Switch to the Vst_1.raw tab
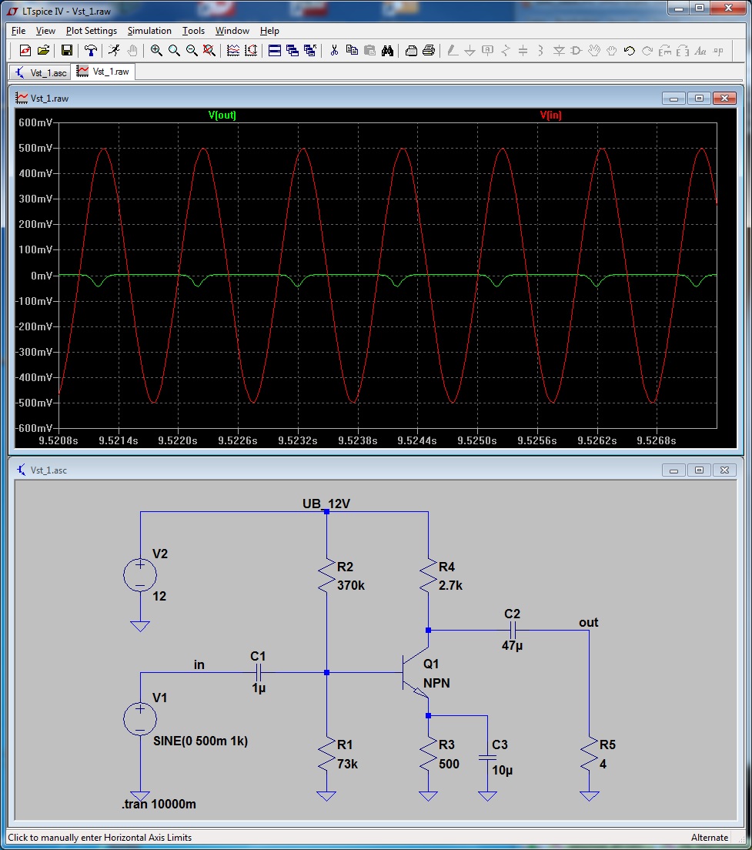Image resolution: width=752 pixels, height=850 pixels. (103, 72)
